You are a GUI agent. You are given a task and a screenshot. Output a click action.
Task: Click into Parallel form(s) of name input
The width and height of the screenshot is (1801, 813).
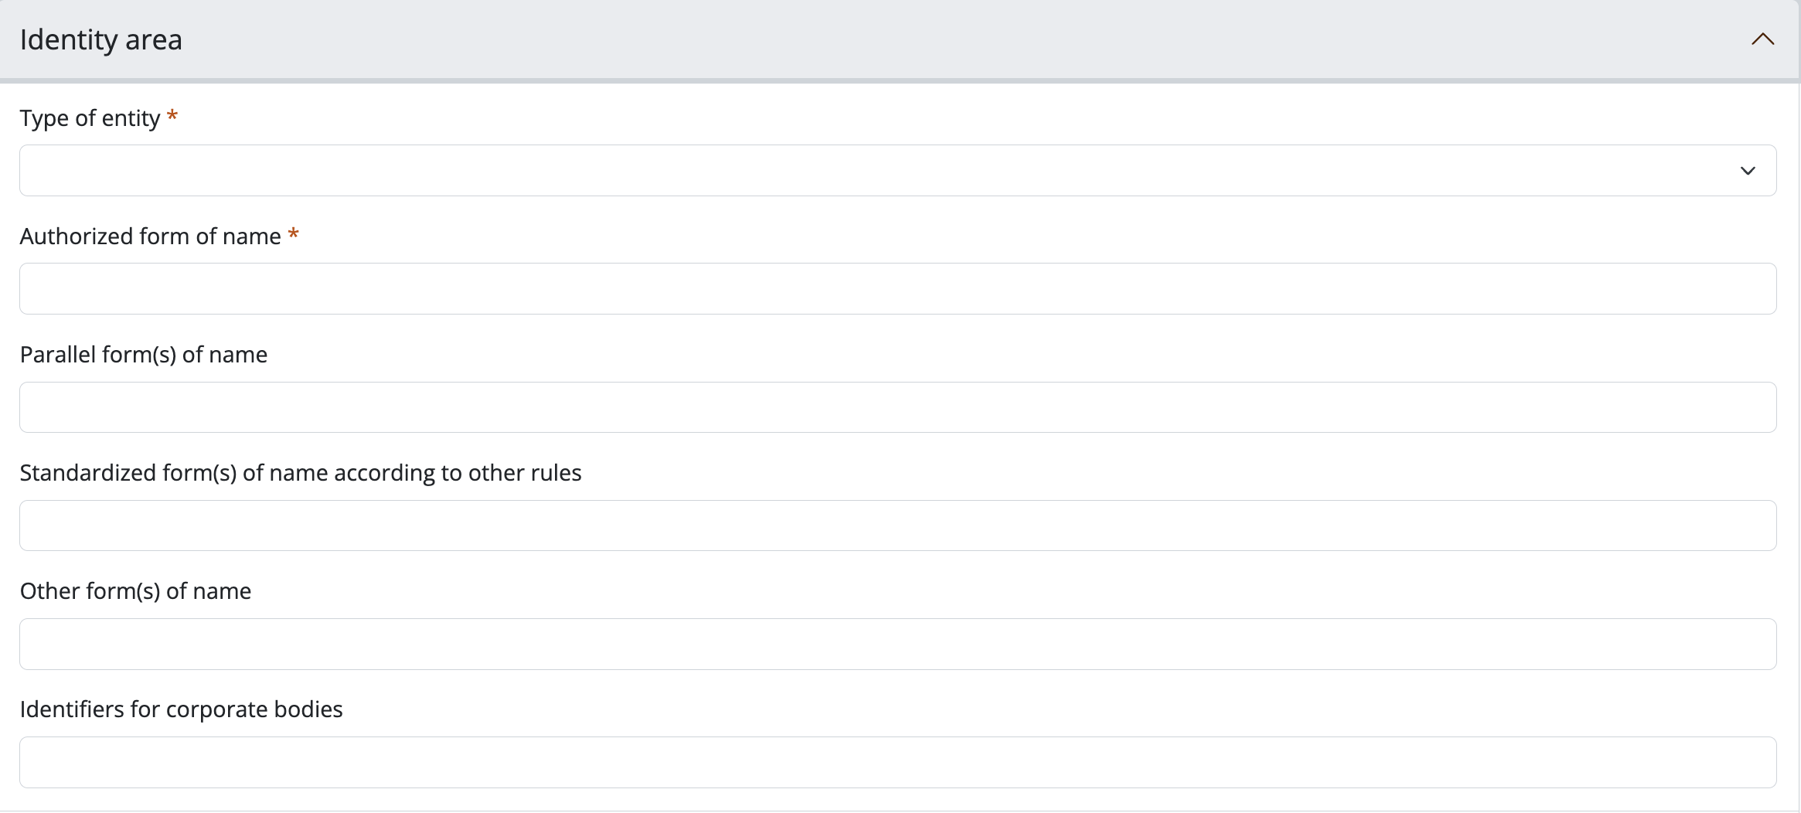897,407
